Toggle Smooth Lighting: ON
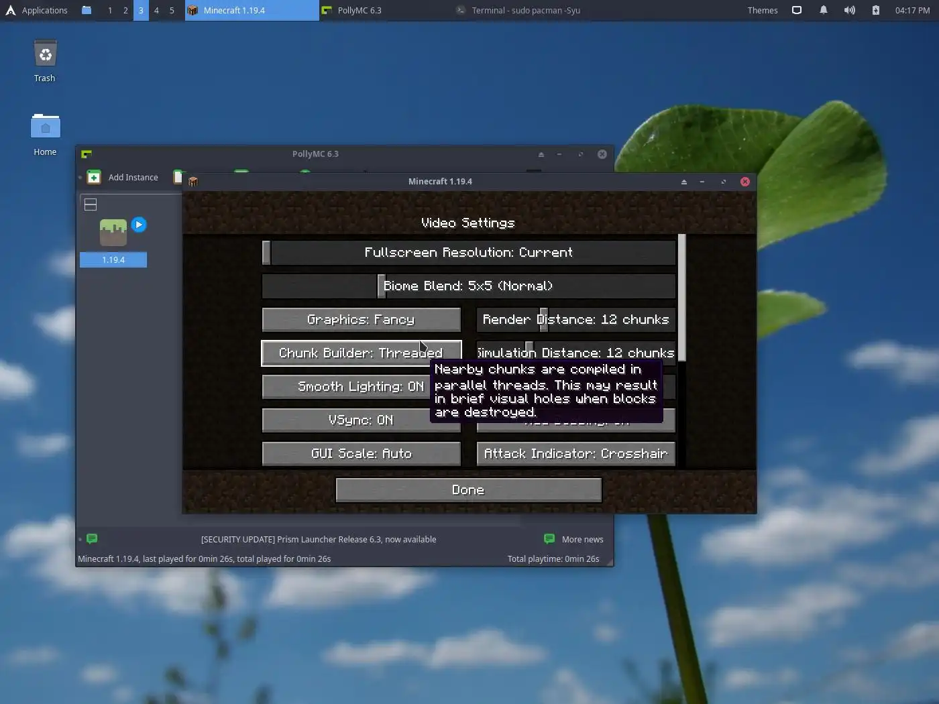 click(x=345, y=386)
